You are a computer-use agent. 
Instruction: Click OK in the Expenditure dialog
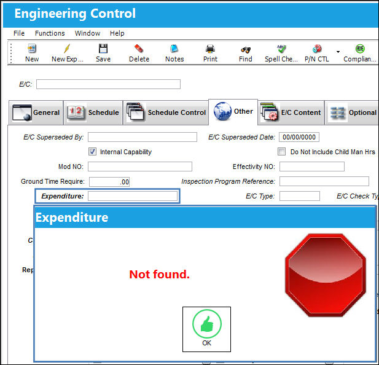coord(206,329)
